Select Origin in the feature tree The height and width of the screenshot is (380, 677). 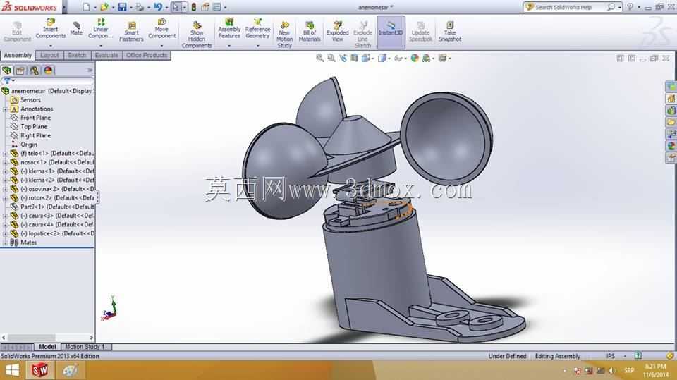[x=28, y=145]
